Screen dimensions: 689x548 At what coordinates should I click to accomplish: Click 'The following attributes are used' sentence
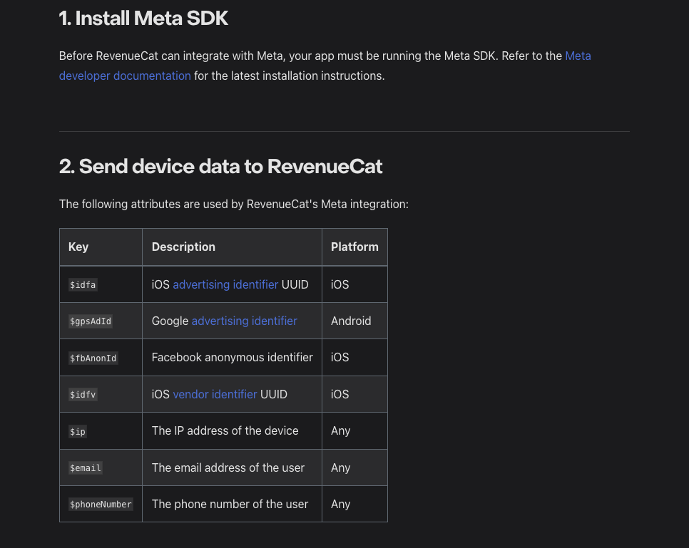(234, 205)
